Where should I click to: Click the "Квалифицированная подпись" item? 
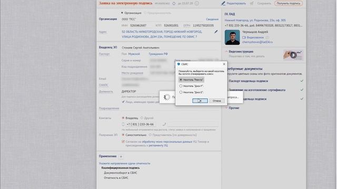click(121, 168)
